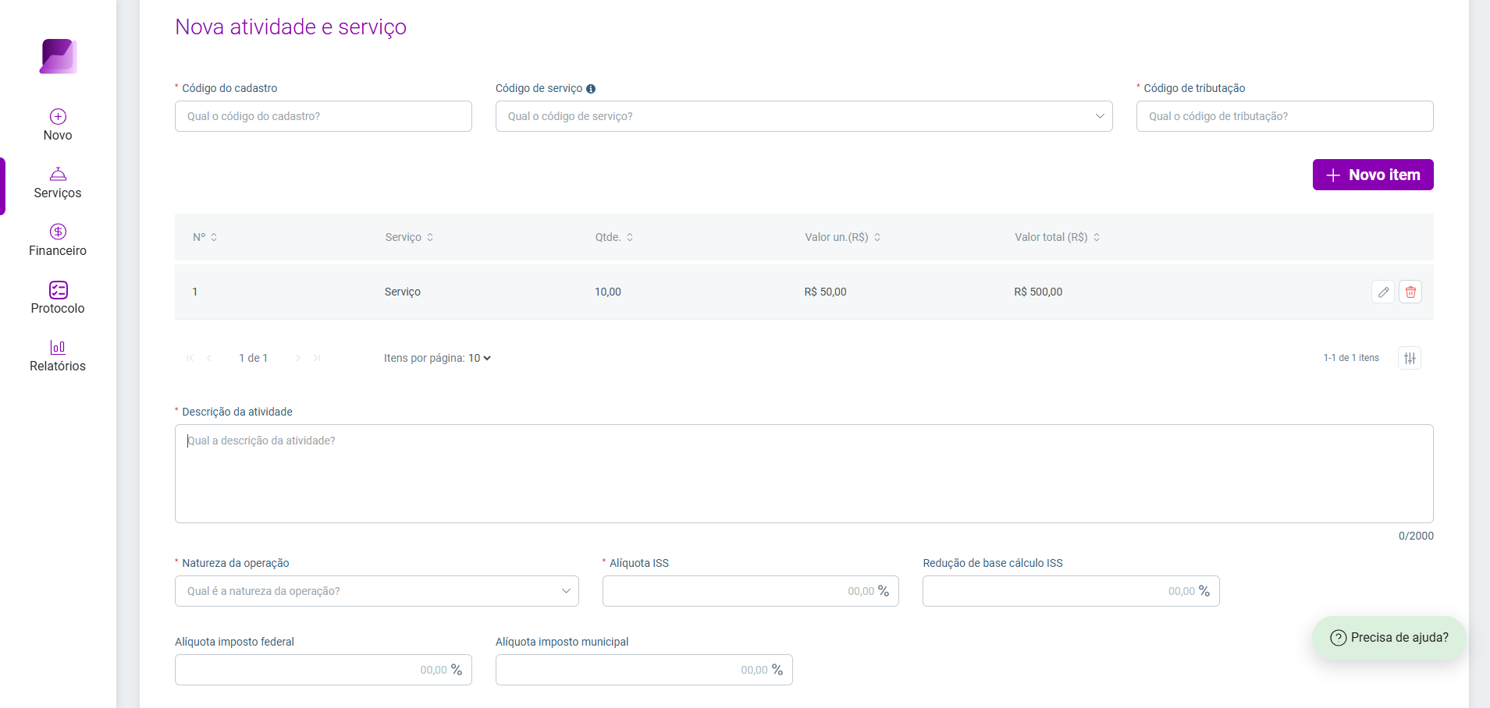Go to Financeiro in the sidebar

click(58, 240)
